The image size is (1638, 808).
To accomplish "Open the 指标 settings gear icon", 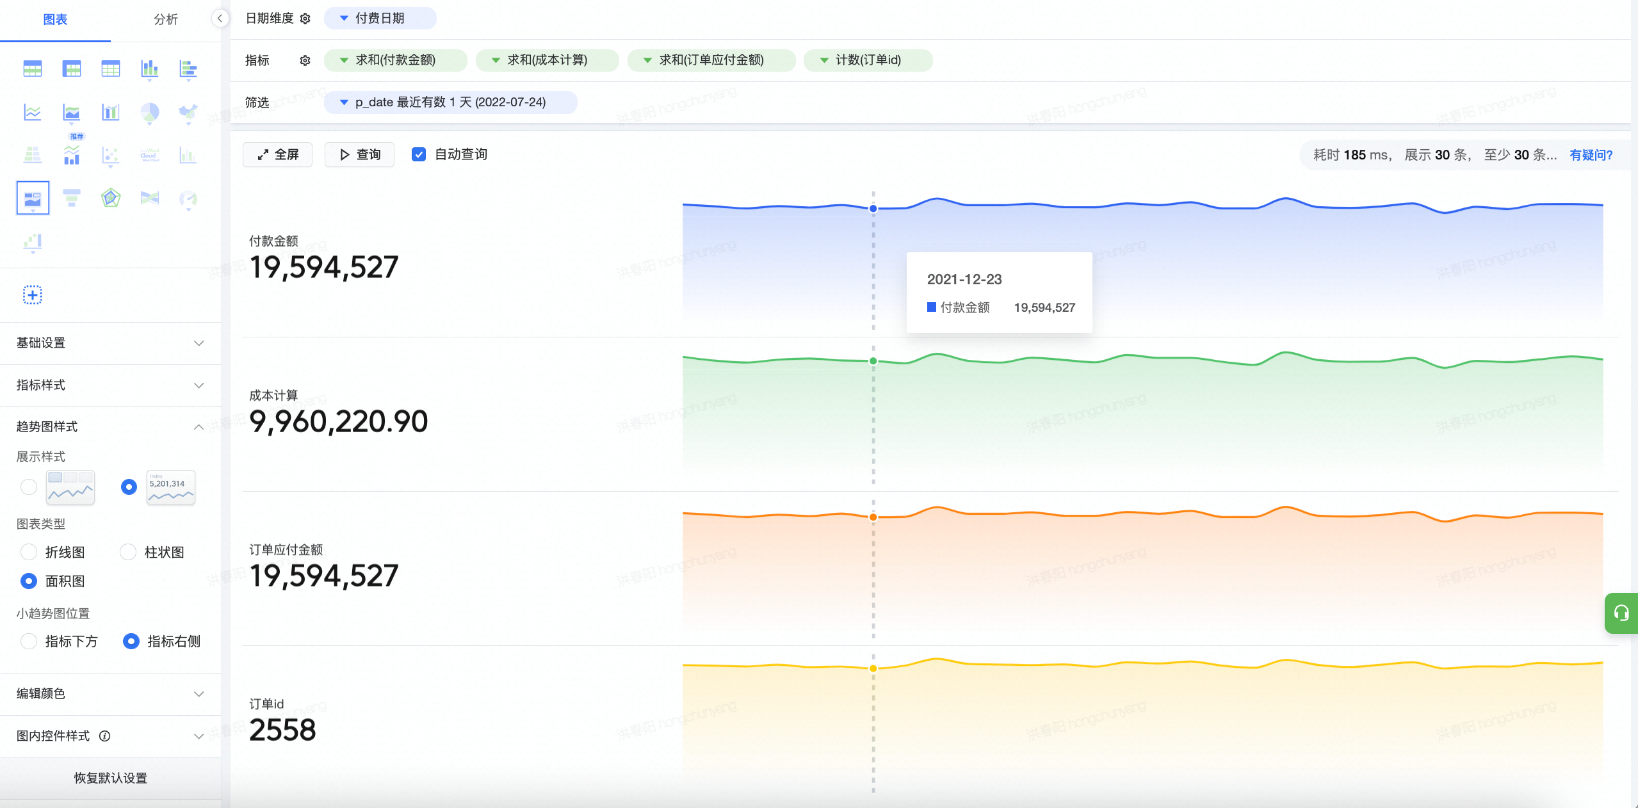I will point(305,60).
